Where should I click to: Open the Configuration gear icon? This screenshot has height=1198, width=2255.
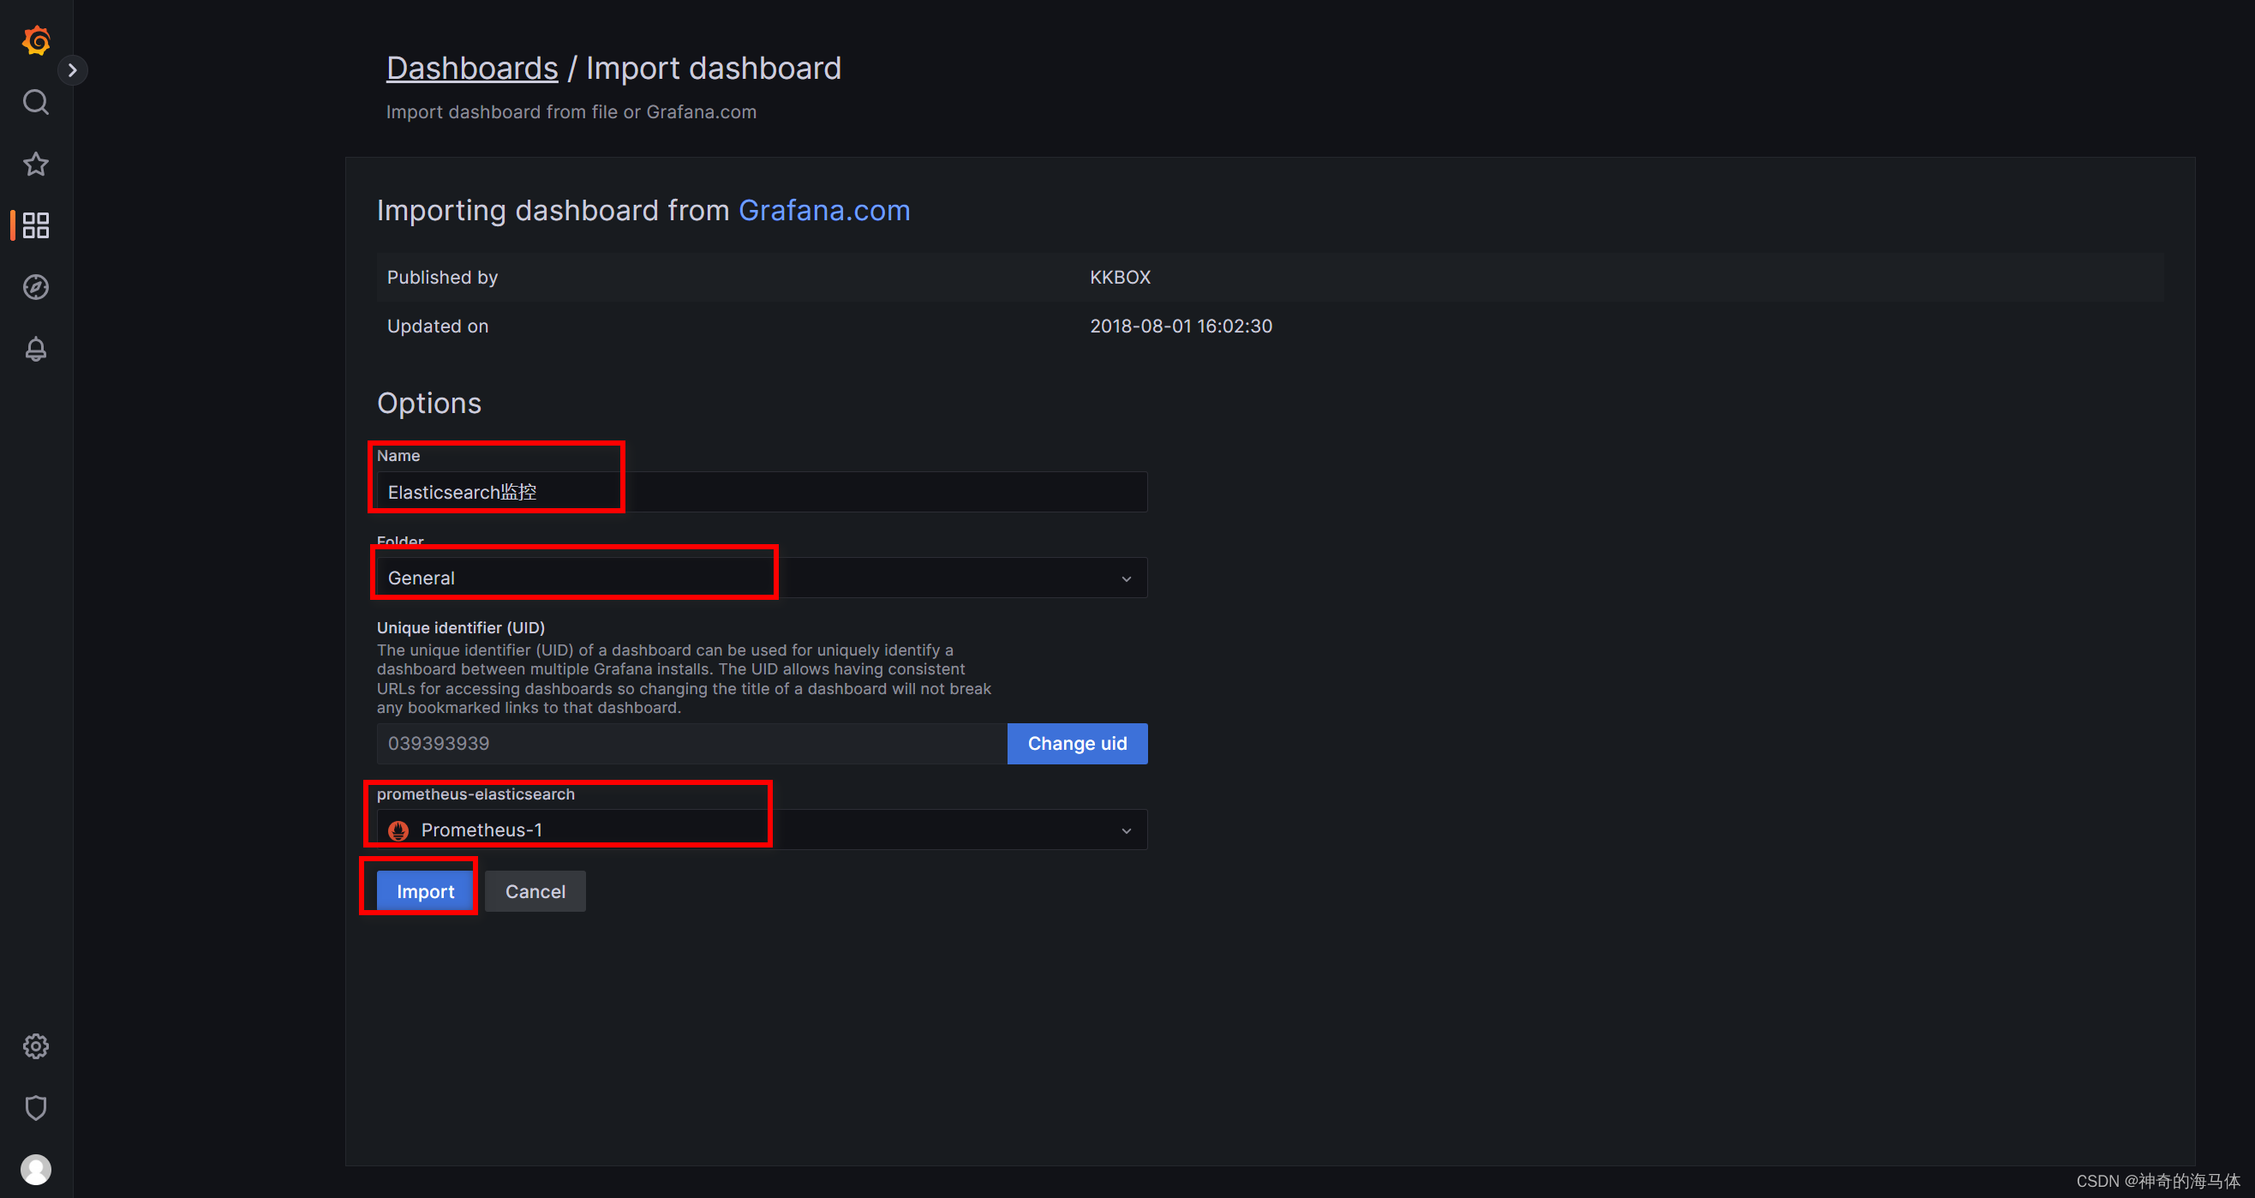[36, 1045]
